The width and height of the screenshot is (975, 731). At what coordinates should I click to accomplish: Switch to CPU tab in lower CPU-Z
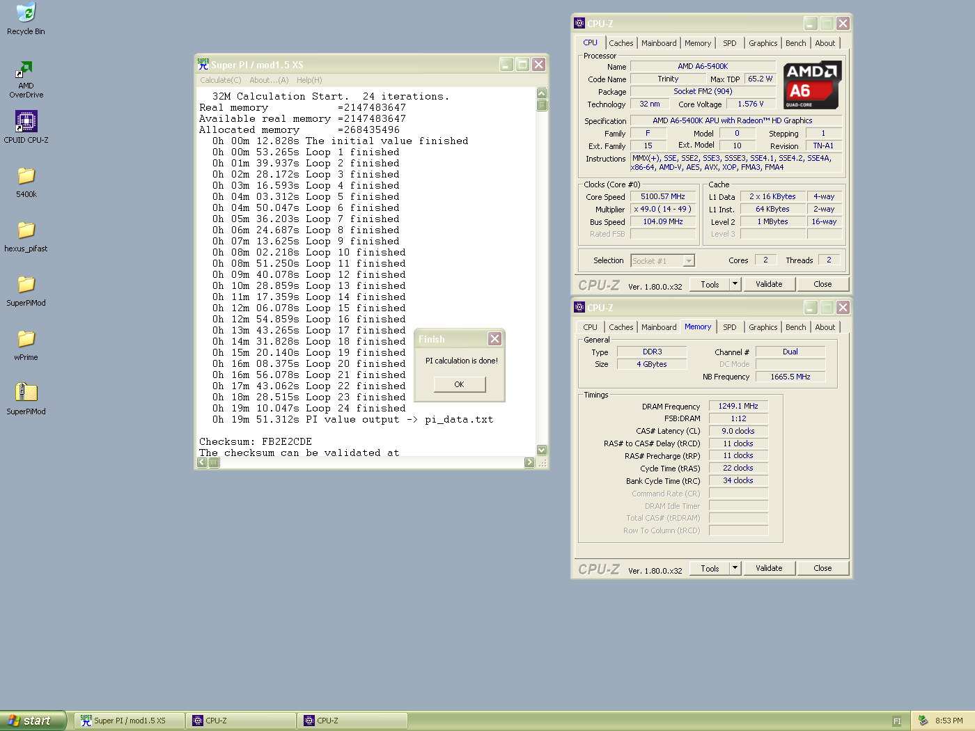pos(590,327)
